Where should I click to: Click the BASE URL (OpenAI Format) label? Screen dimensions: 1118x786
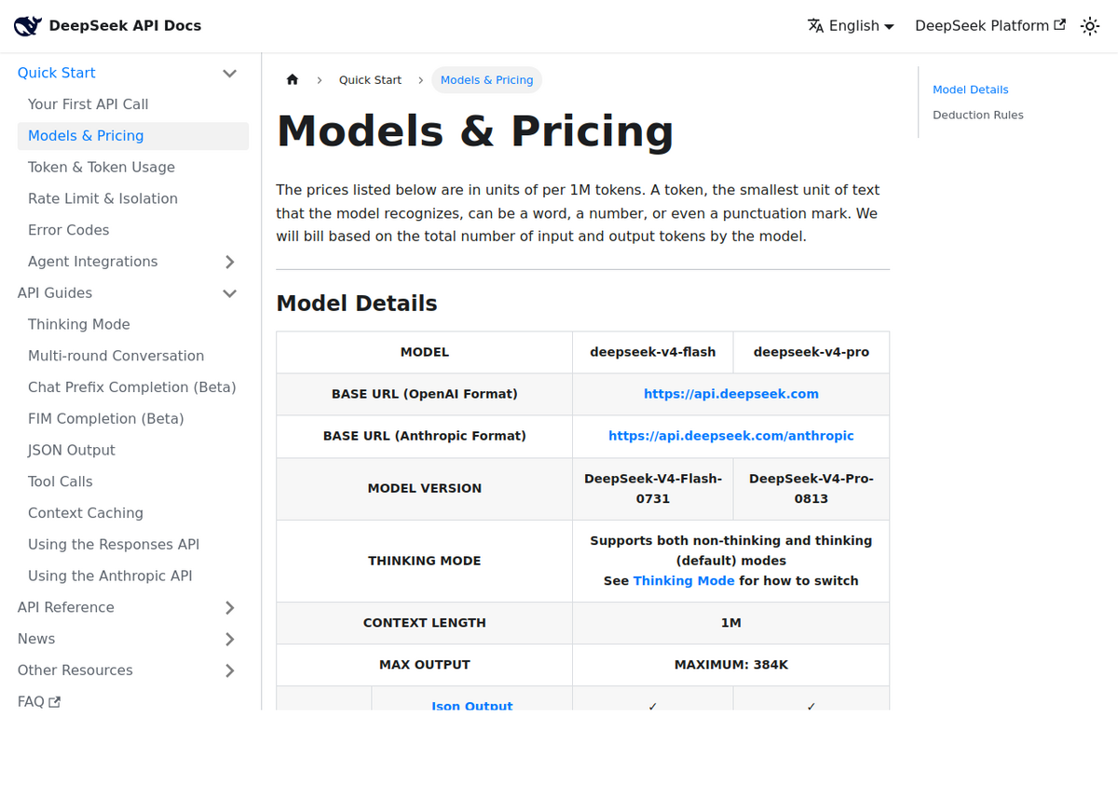point(425,394)
